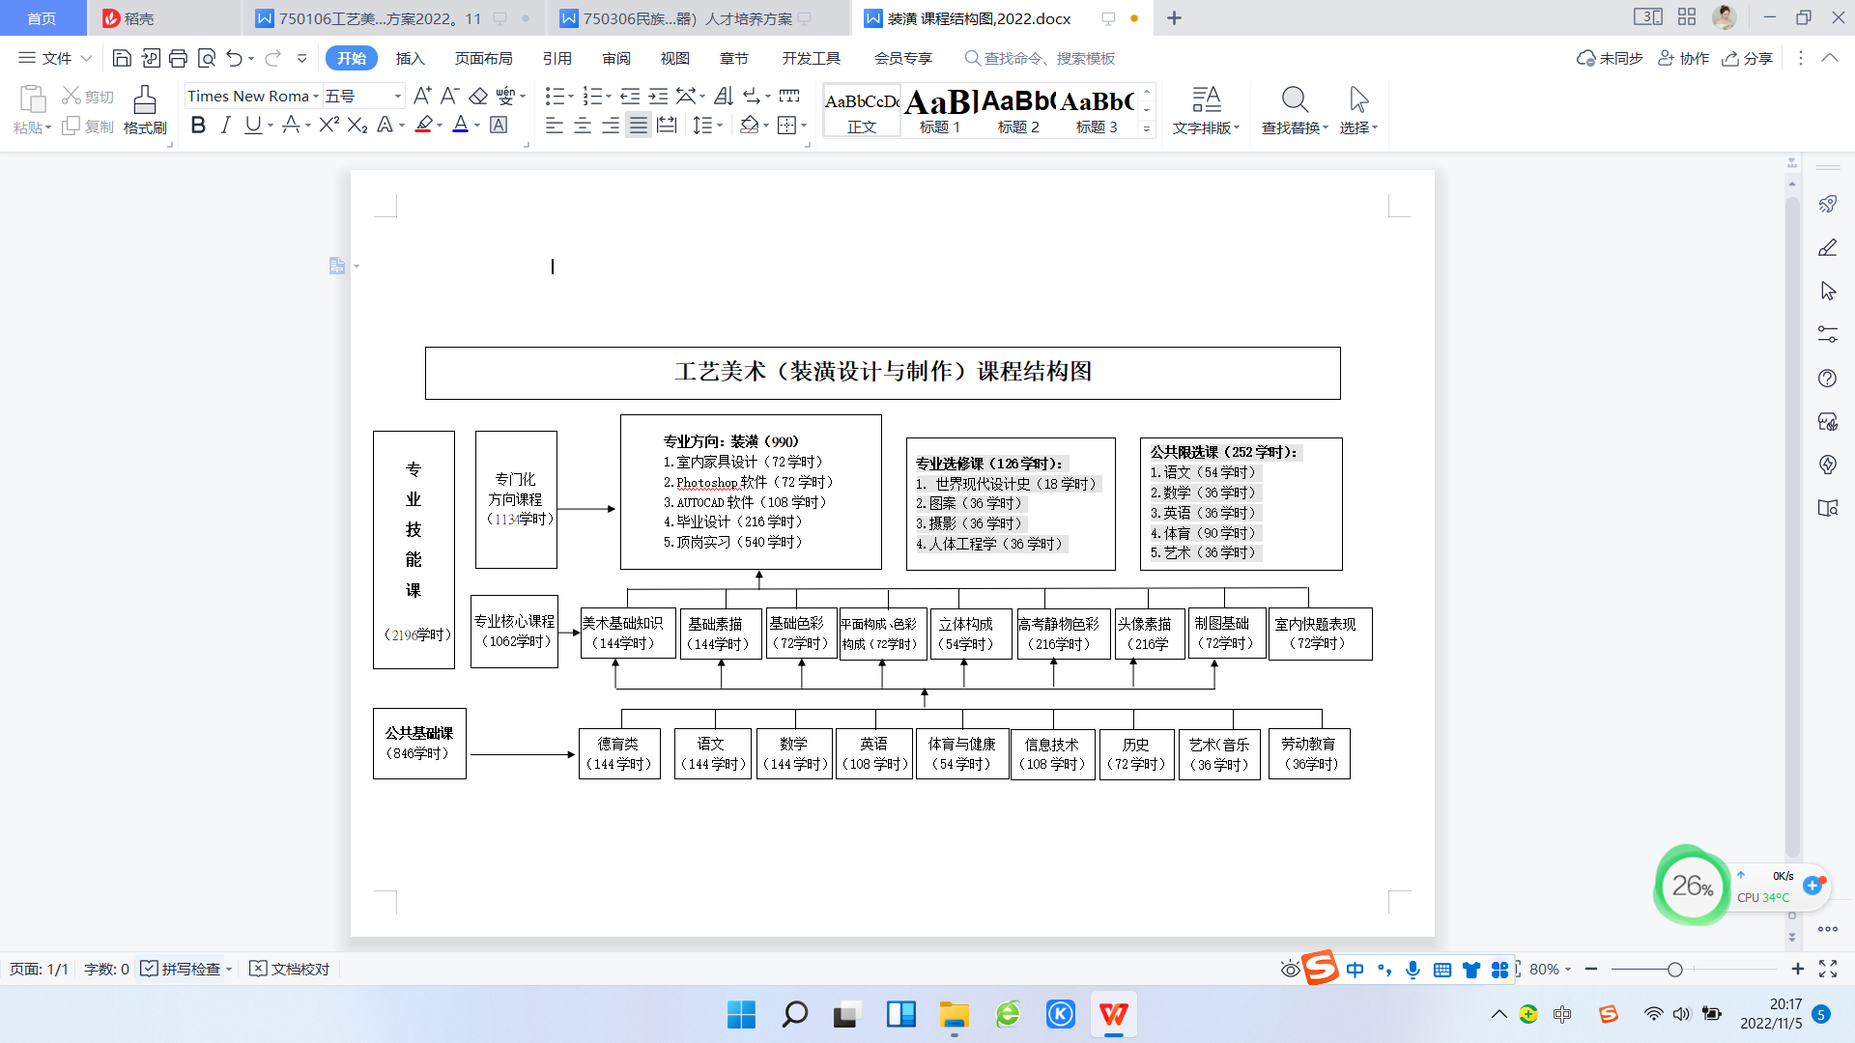Open Print Preview icon
Image resolution: width=1855 pixels, height=1043 pixels.
click(x=207, y=58)
